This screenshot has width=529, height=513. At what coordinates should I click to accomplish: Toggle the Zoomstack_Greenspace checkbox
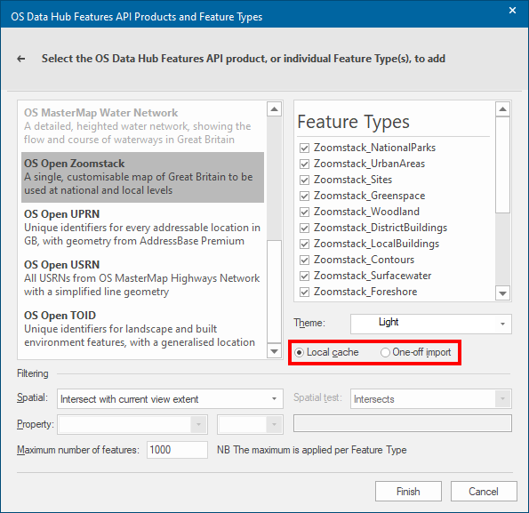coord(304,196)
